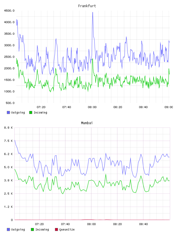Click the 08:40 time label in Frankfurt chart
Screen dimensions: 174x234
(x=143, y=107)
